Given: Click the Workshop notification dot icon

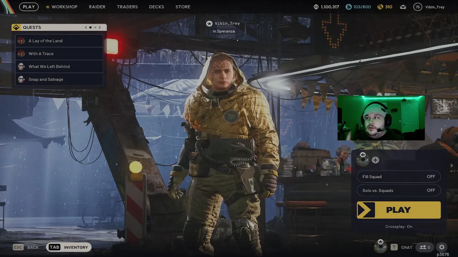Looking at the screenshot, I should (48, 7).
